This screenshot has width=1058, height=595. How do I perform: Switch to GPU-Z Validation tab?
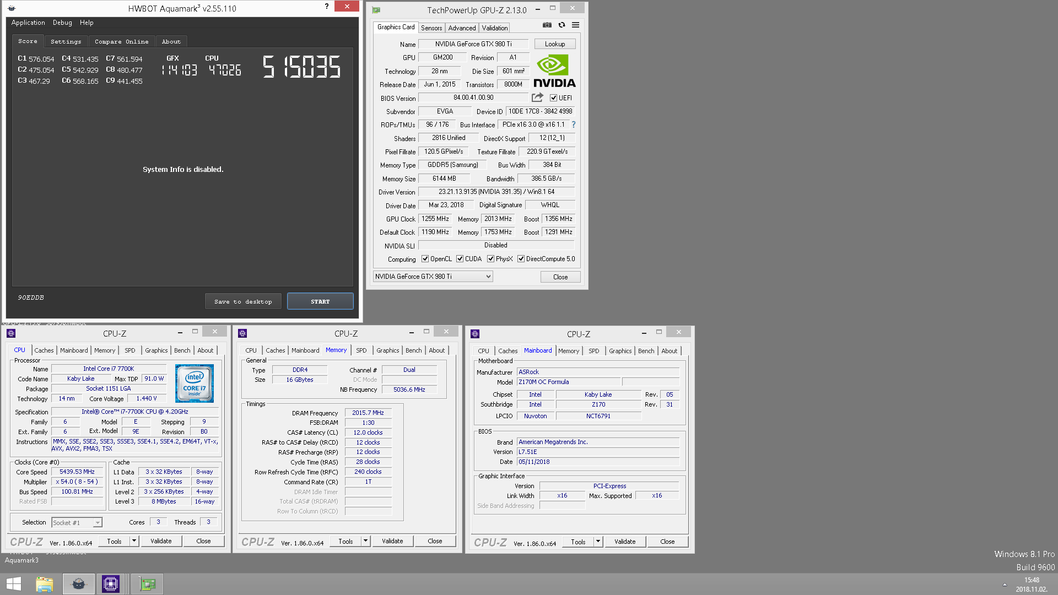coord(495,28)
